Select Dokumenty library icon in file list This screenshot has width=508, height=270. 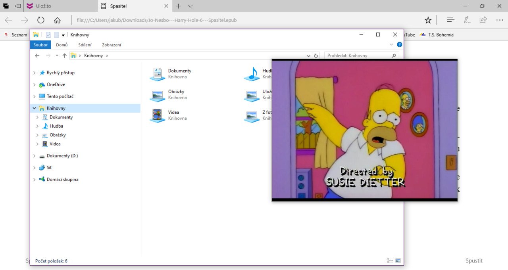pyautogui.click(x=158, y=74)
